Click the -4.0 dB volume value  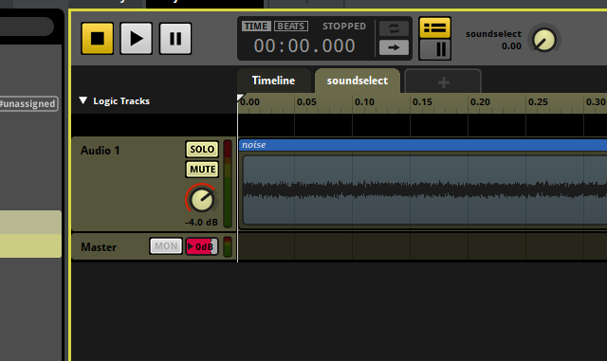(201, 223)
